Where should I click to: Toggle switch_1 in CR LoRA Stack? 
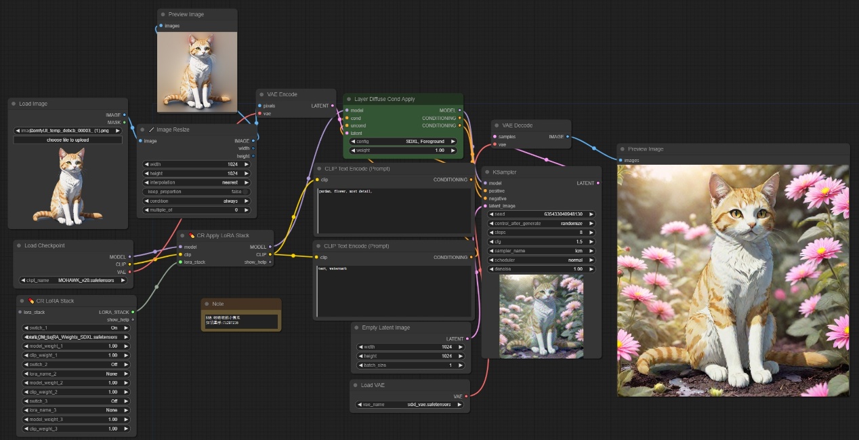click(x=78, y=327)
